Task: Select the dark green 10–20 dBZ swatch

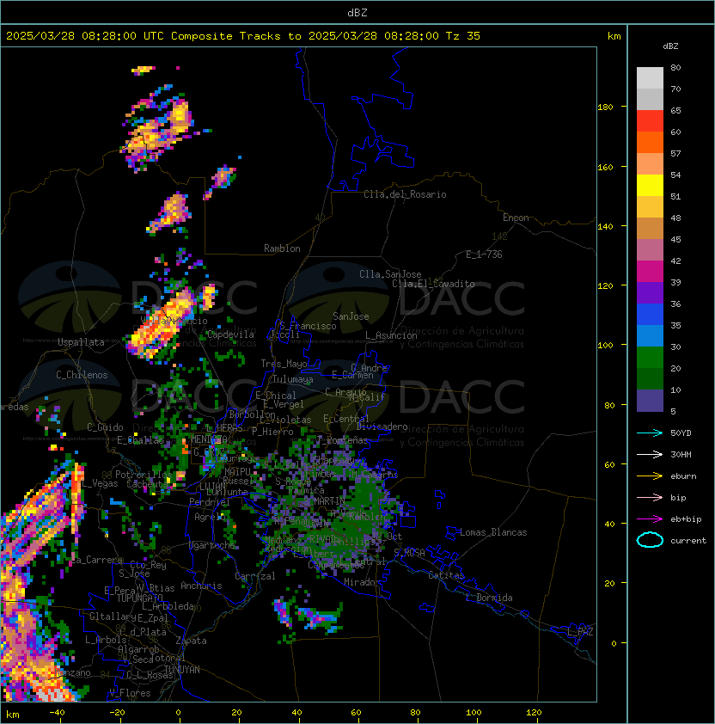Action: click(650, 378)
